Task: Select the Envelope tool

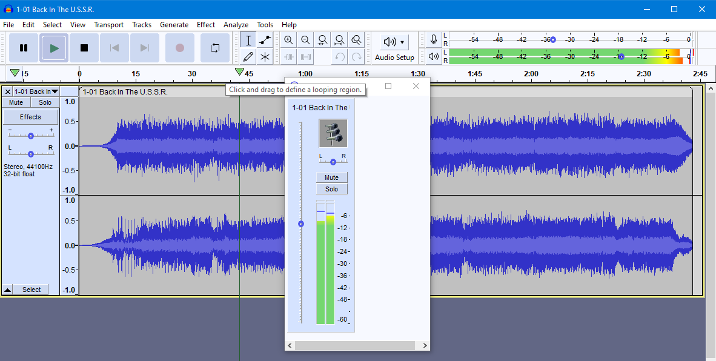Action: point(265,39)
